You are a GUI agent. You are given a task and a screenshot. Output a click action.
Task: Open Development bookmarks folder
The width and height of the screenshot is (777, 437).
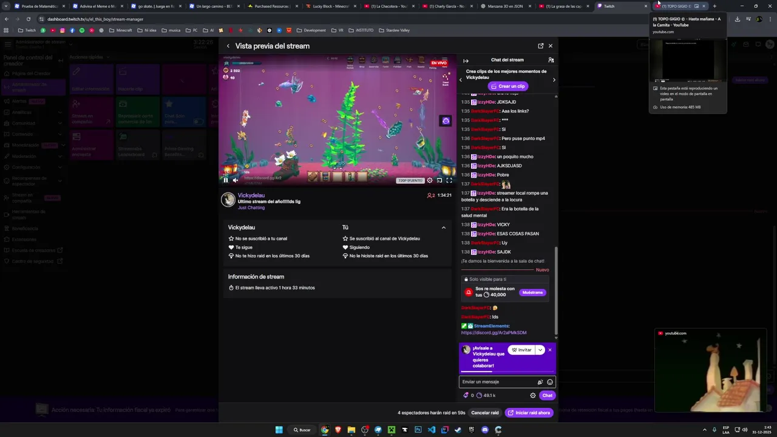coord(311,30)
